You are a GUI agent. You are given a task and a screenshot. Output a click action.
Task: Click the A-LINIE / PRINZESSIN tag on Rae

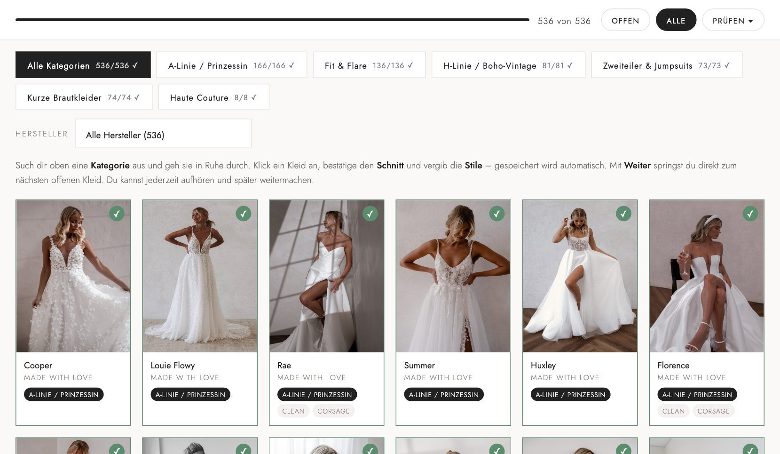tap(317, 394)
